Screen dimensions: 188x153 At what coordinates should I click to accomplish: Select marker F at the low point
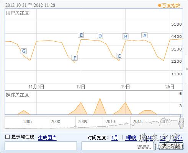[75, 58]
